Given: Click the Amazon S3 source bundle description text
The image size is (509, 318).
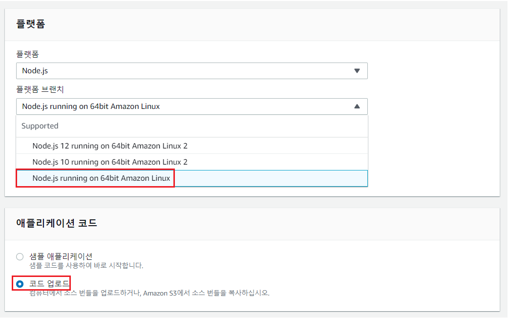Looking at the screenshot, I should tap(149, 293).
